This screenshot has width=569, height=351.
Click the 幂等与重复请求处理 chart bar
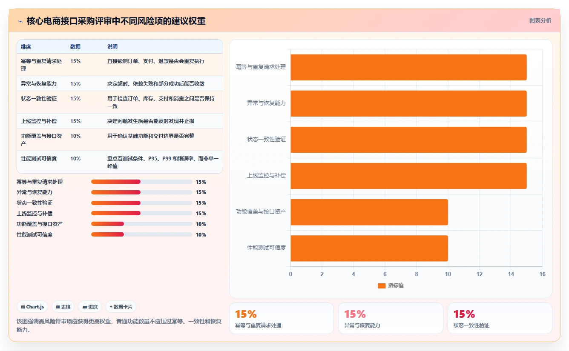[x=408, y=67]
